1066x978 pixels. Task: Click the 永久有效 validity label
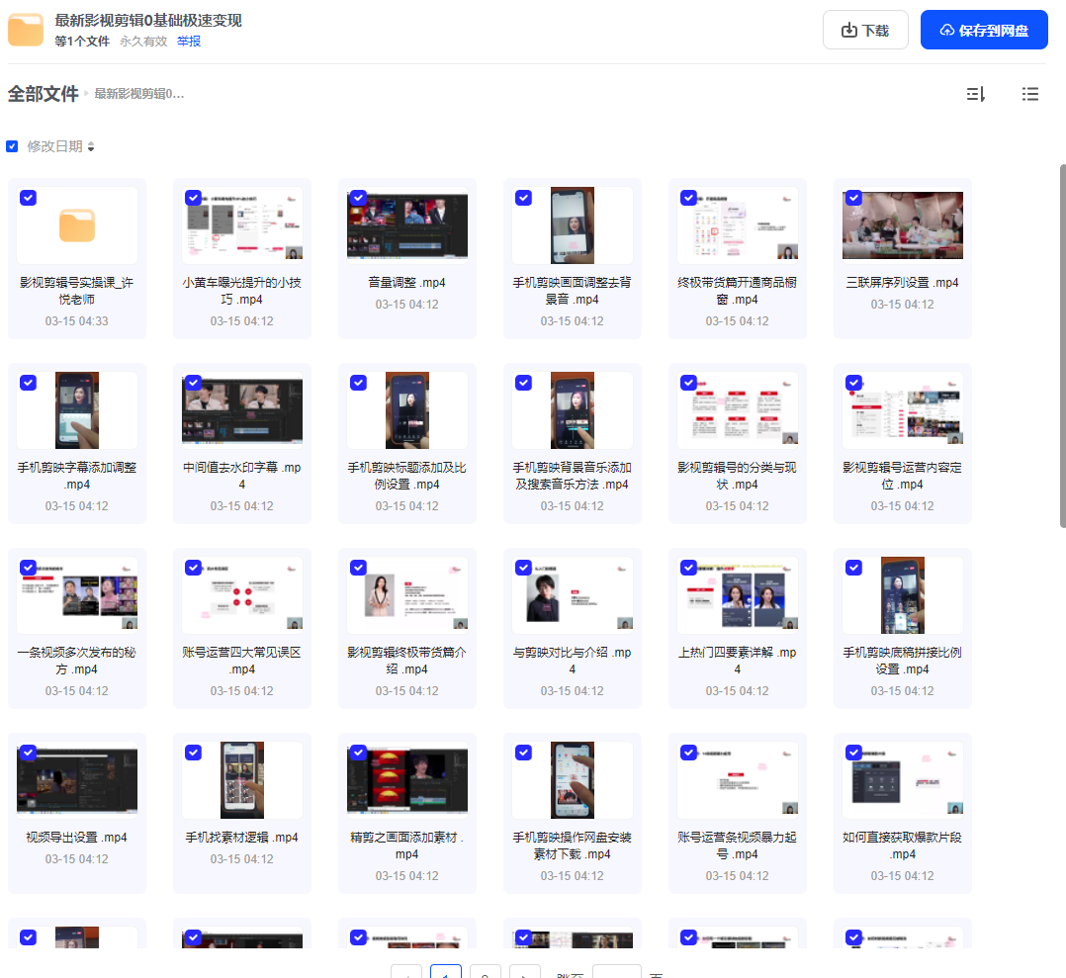tap(143, 42)
